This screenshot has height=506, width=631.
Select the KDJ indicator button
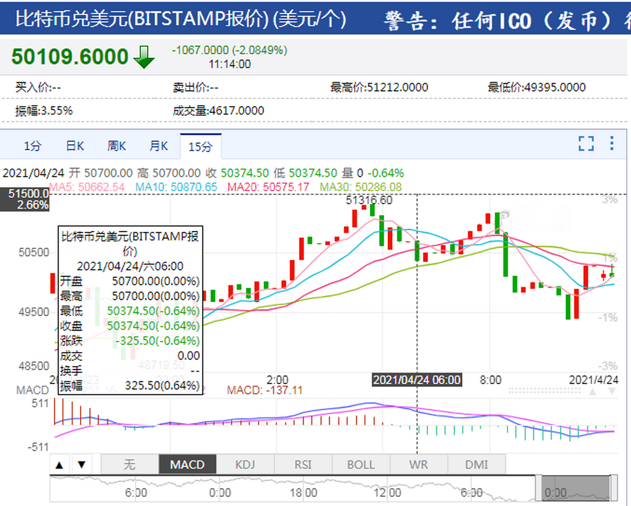(x=245, y=464)
